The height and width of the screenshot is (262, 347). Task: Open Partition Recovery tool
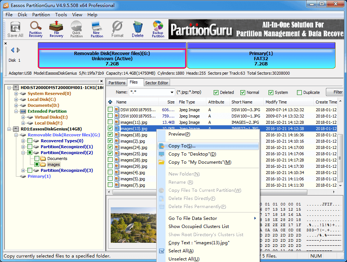point(36,30)
